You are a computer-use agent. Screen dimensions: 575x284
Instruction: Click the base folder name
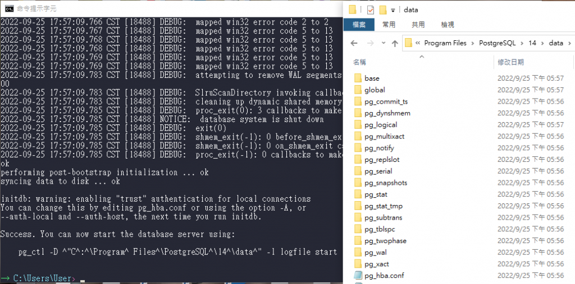coord(372,78)
